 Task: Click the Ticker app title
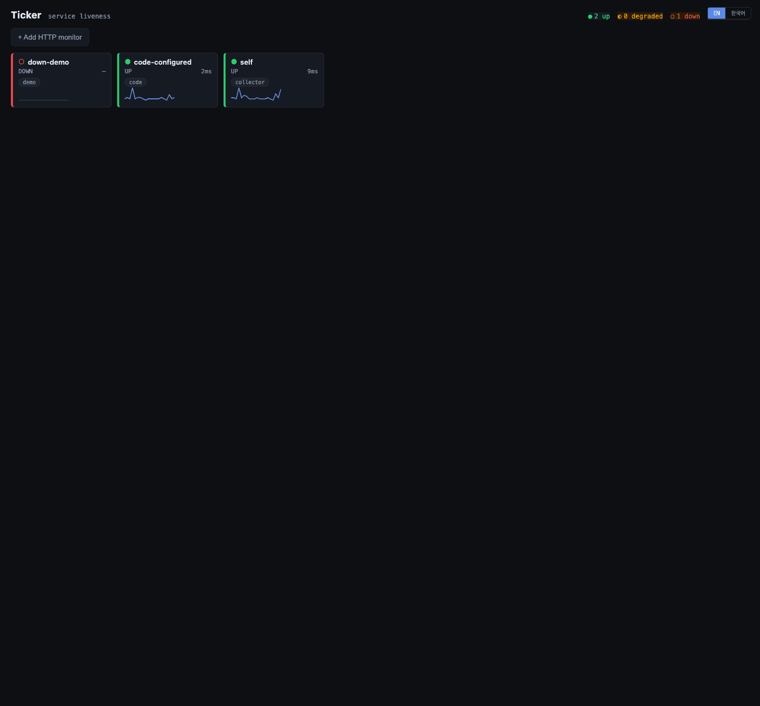click(26, 15)
